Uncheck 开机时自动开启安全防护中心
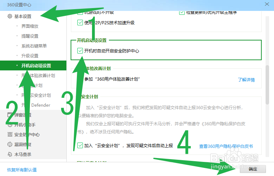 tap(80, 51)
